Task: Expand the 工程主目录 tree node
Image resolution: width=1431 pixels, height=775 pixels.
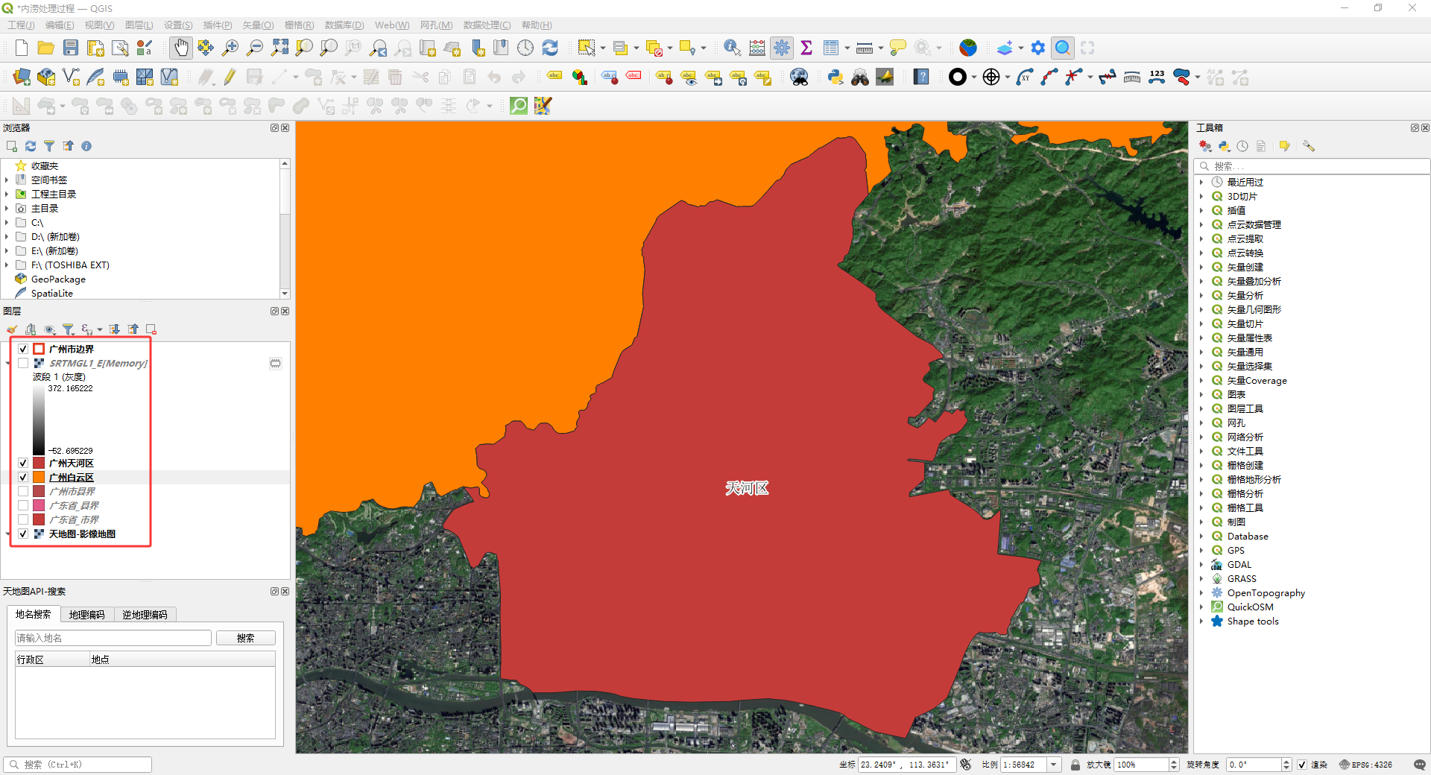Action: 7,194
